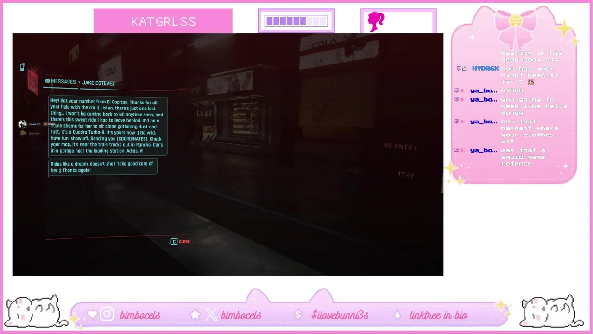Click the phone icon in game HUD

[22, 67]
